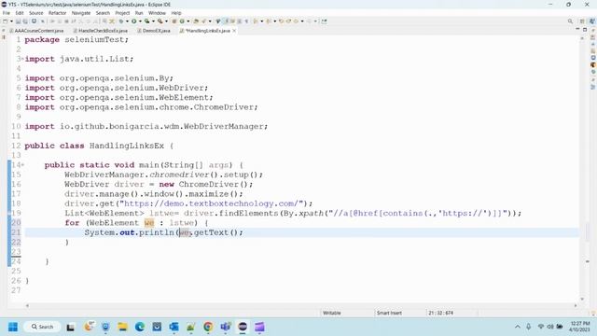
Task: Click the Save toolbar icon
Action: click(18, 21)
